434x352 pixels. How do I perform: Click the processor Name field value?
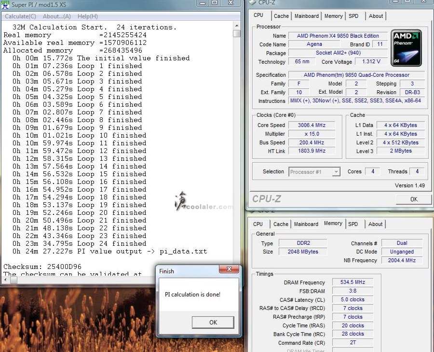(338, 36)
